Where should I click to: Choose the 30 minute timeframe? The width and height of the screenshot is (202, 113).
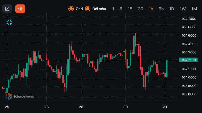pyautogui.click(x=140, y=9)
